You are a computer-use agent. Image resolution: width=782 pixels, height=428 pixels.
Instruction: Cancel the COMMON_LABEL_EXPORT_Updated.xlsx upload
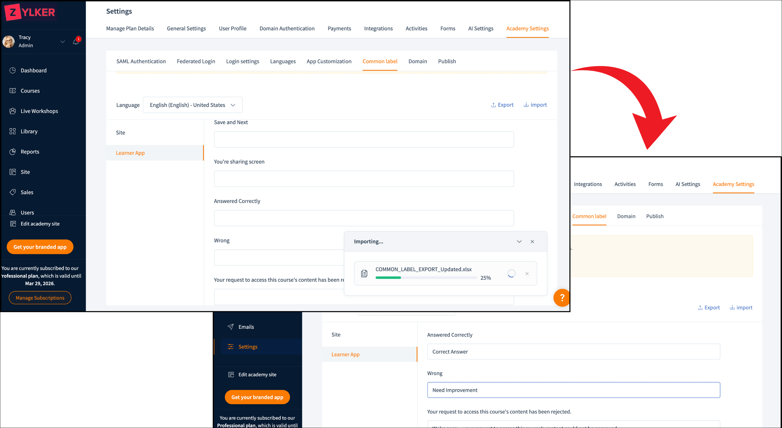527,274
